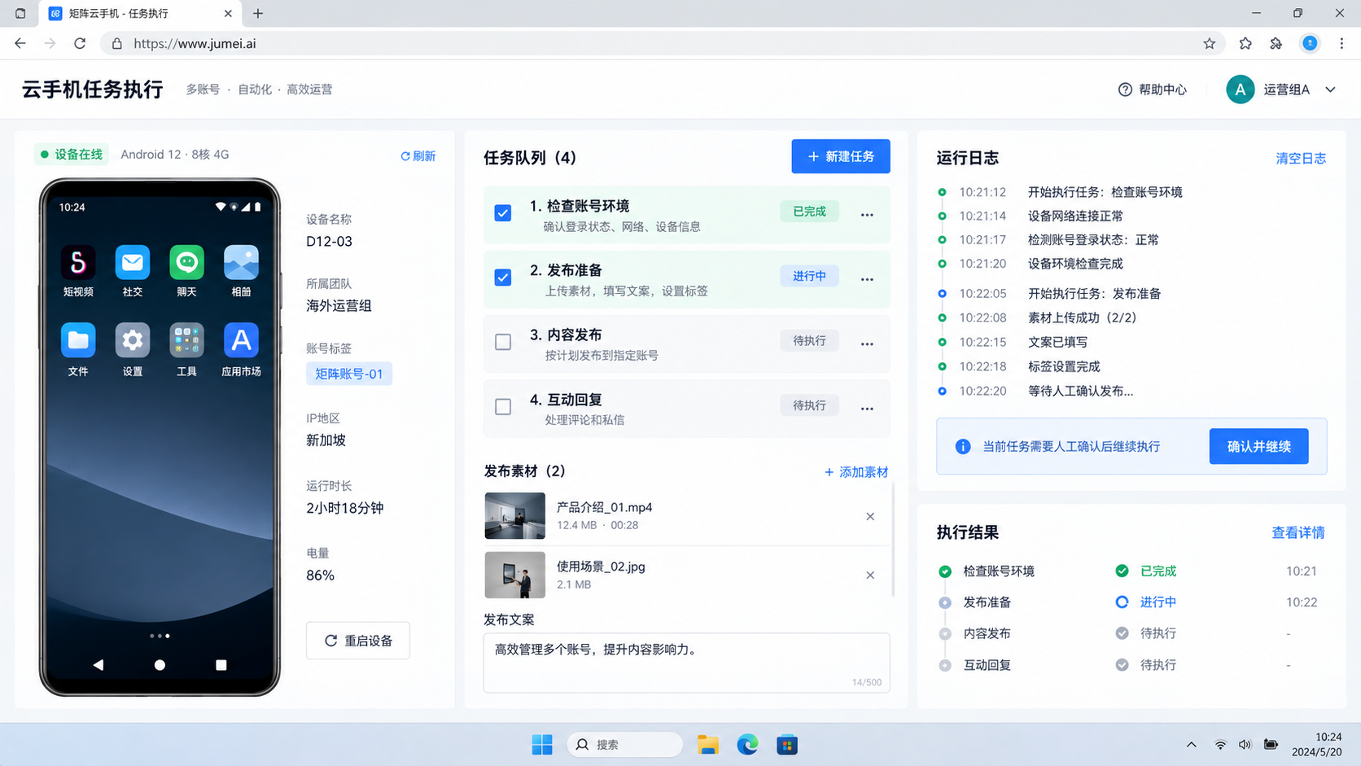1361x766 pixels.
Task: Uncheck task 2 发布准备 checkbox
Action: click(x=503, y=278)
